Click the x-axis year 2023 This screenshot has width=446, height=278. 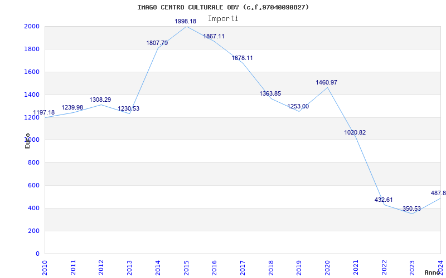click(412, 267)
